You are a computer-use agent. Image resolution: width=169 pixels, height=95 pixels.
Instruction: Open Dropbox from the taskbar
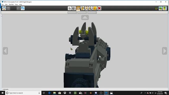click(65, 93)
